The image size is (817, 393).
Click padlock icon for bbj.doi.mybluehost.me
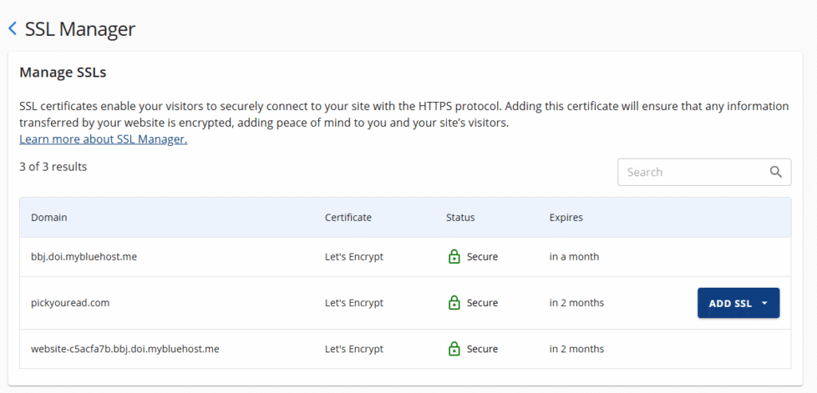coord(454,257)
